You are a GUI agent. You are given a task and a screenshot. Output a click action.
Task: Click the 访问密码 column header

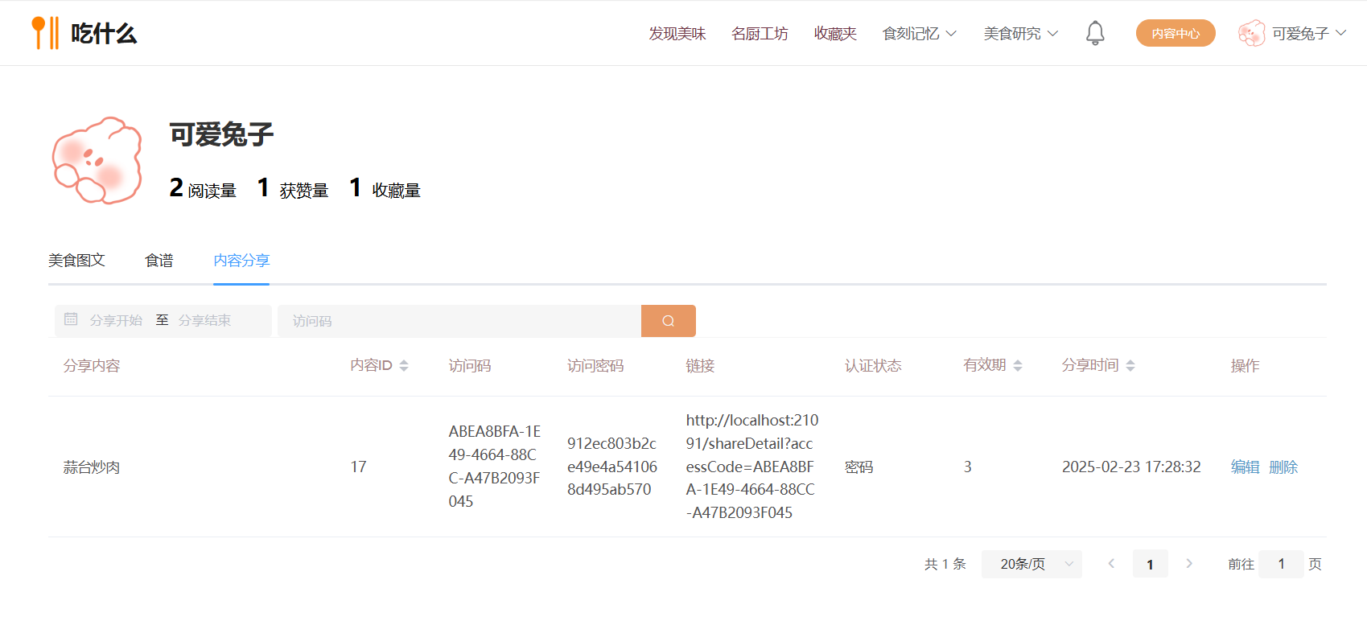tap(595, 365)
